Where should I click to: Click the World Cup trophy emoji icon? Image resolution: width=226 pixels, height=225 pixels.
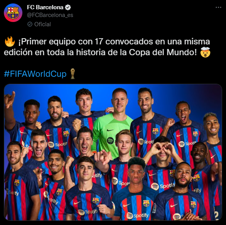point(73,74)
